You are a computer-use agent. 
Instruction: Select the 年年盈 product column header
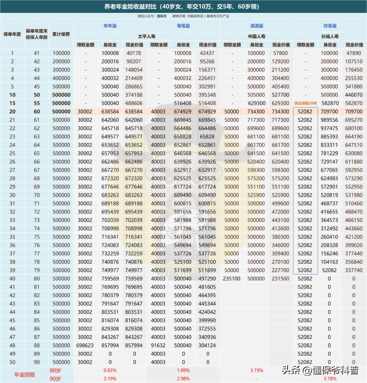click(x=110, y=26)
